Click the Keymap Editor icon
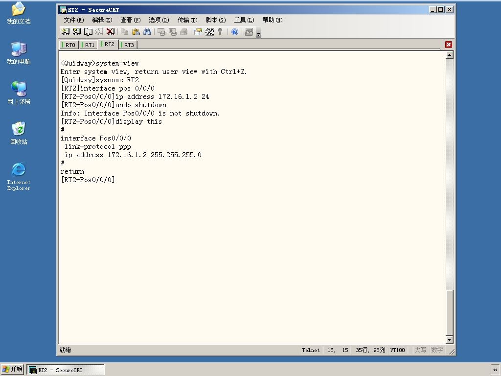 click(x=209, y=32)
